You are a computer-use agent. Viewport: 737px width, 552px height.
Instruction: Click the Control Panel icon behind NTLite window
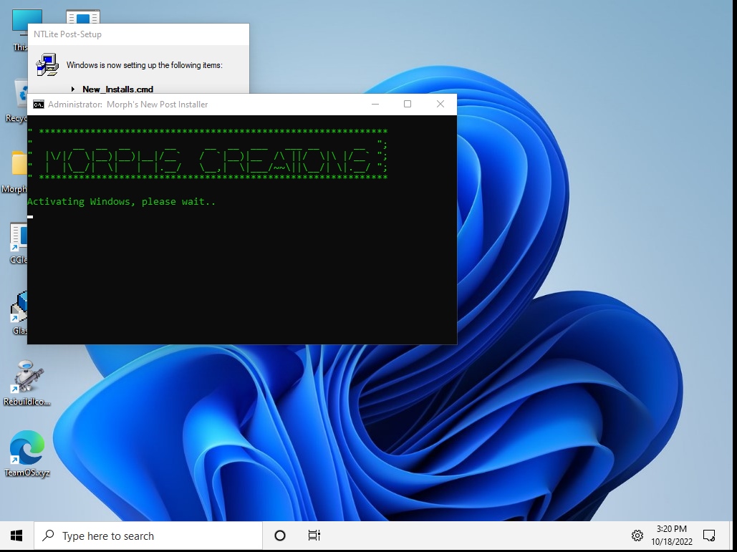83,17
